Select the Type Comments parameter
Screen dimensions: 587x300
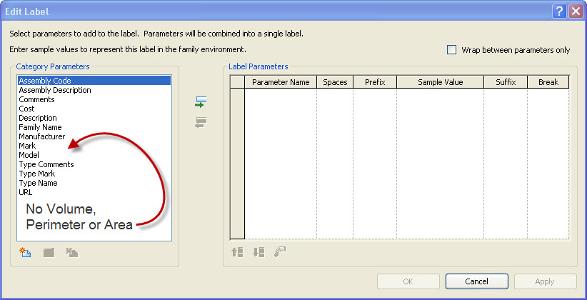click(94, 164)
